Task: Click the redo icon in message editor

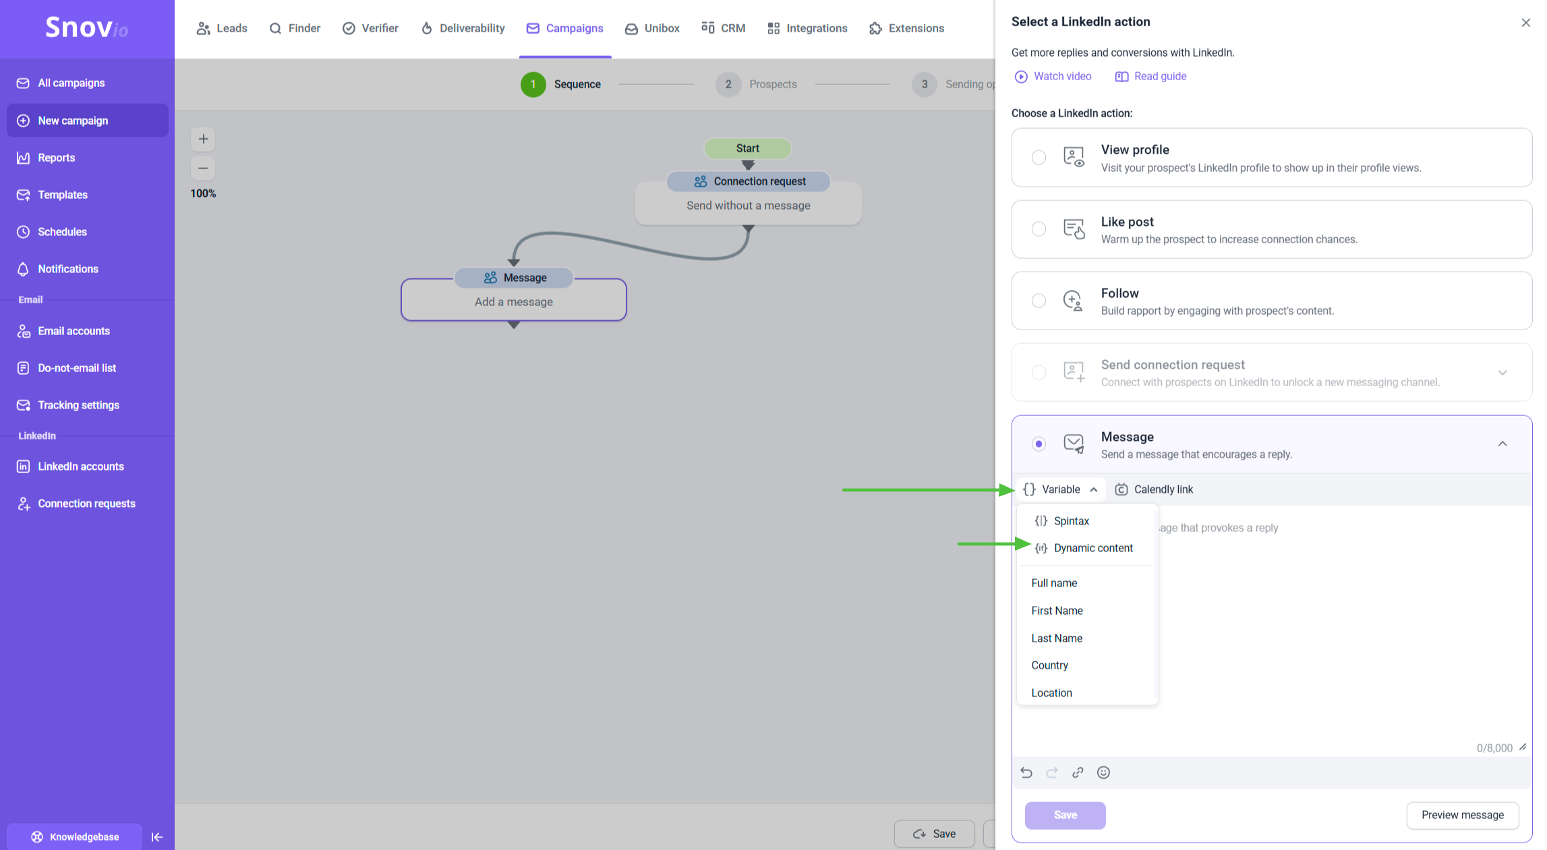Action: coord(1052,772)
